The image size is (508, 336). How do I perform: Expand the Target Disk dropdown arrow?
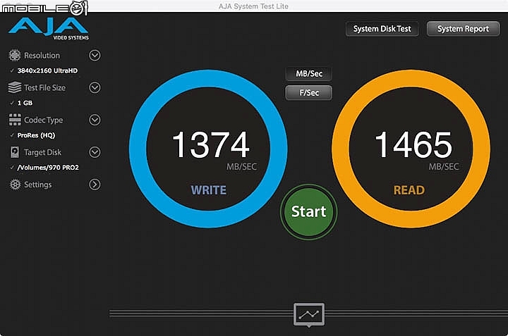click(95, 152)
